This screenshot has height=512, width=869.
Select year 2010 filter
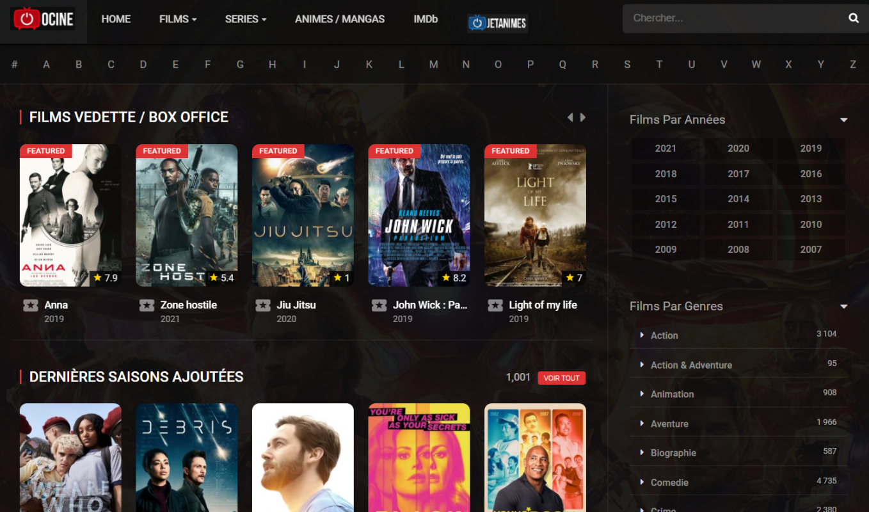[811, 225]
